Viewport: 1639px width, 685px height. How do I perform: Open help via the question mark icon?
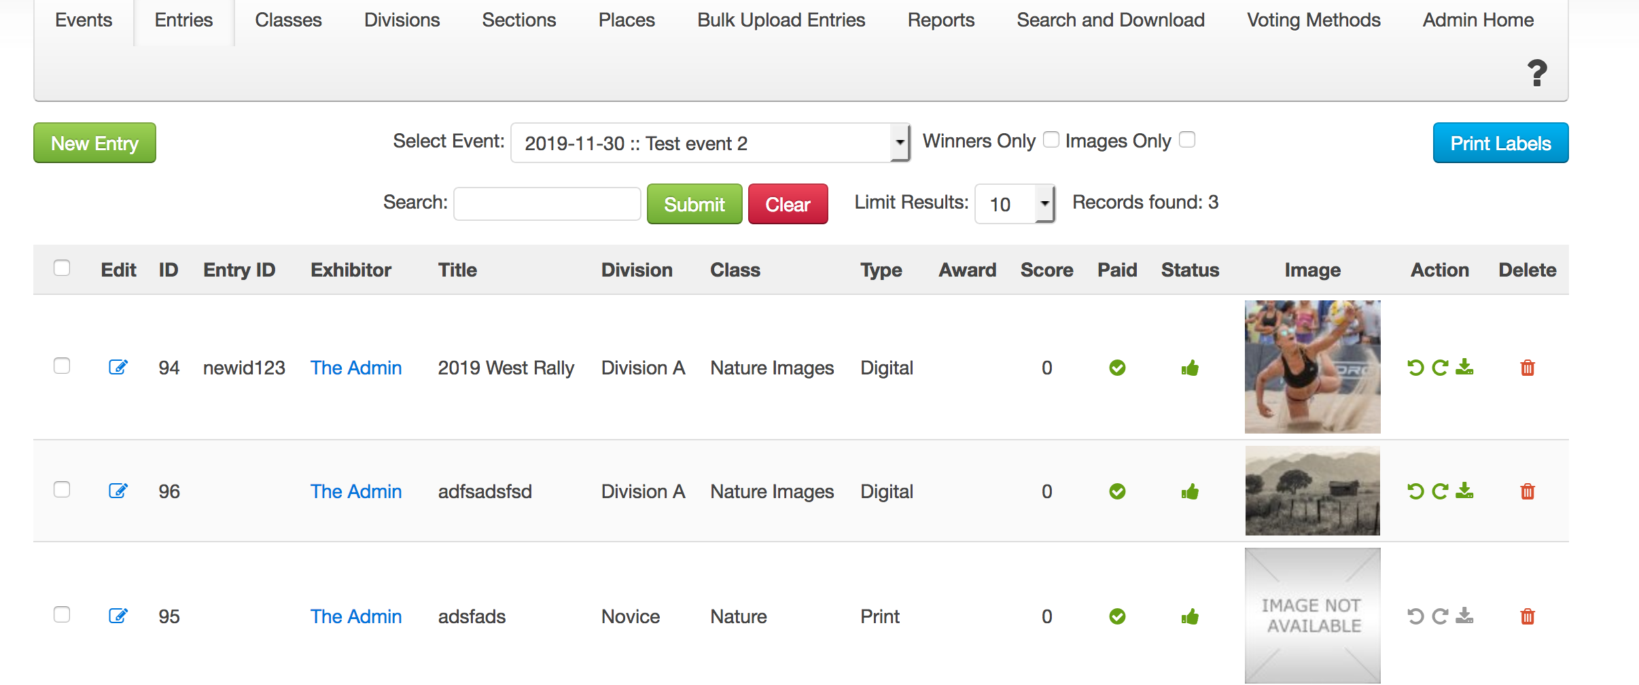click(x=1537, y=73)
